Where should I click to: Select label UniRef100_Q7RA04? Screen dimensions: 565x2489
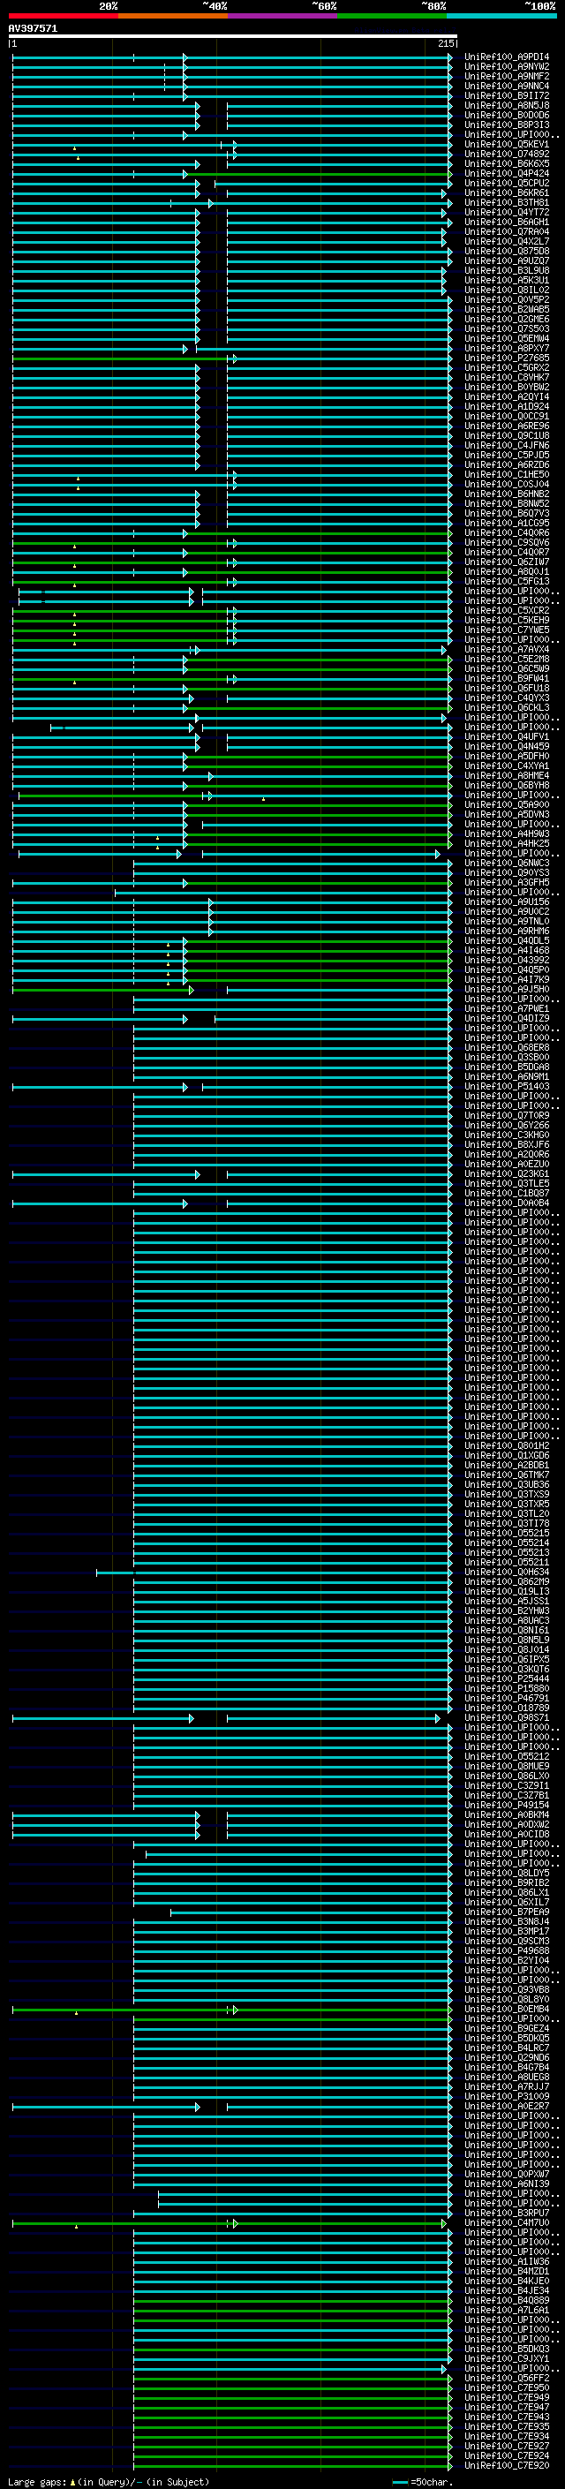[x=506, y=232]
